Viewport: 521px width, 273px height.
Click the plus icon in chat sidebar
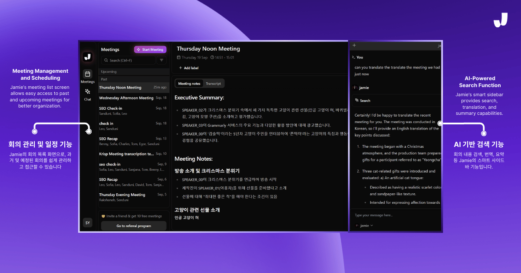pyautogui.click(x=354, y=45)
